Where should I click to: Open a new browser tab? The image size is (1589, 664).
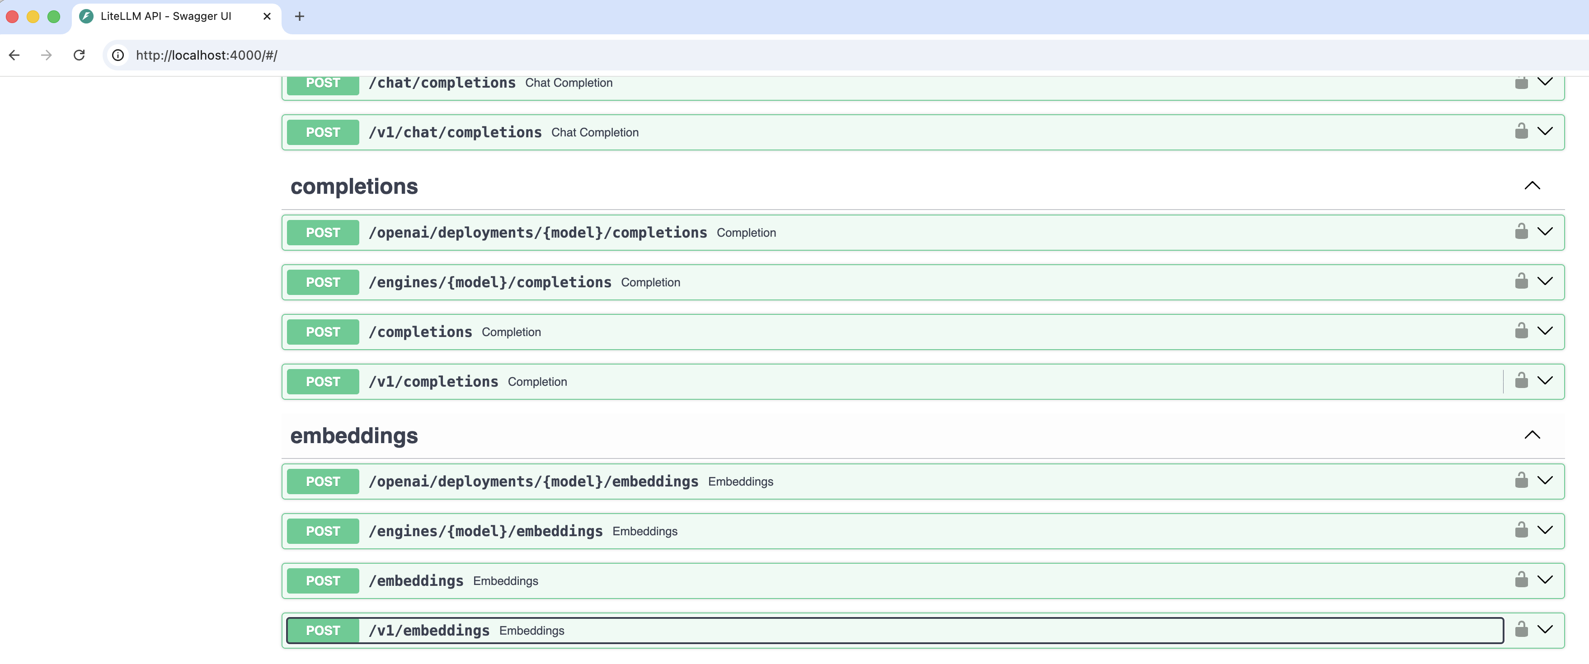point(300,17)
